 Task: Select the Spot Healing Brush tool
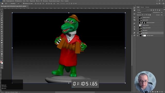coord(2,27)
